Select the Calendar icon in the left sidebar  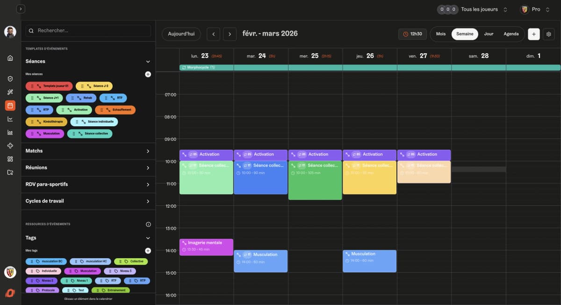pos(9,105)
